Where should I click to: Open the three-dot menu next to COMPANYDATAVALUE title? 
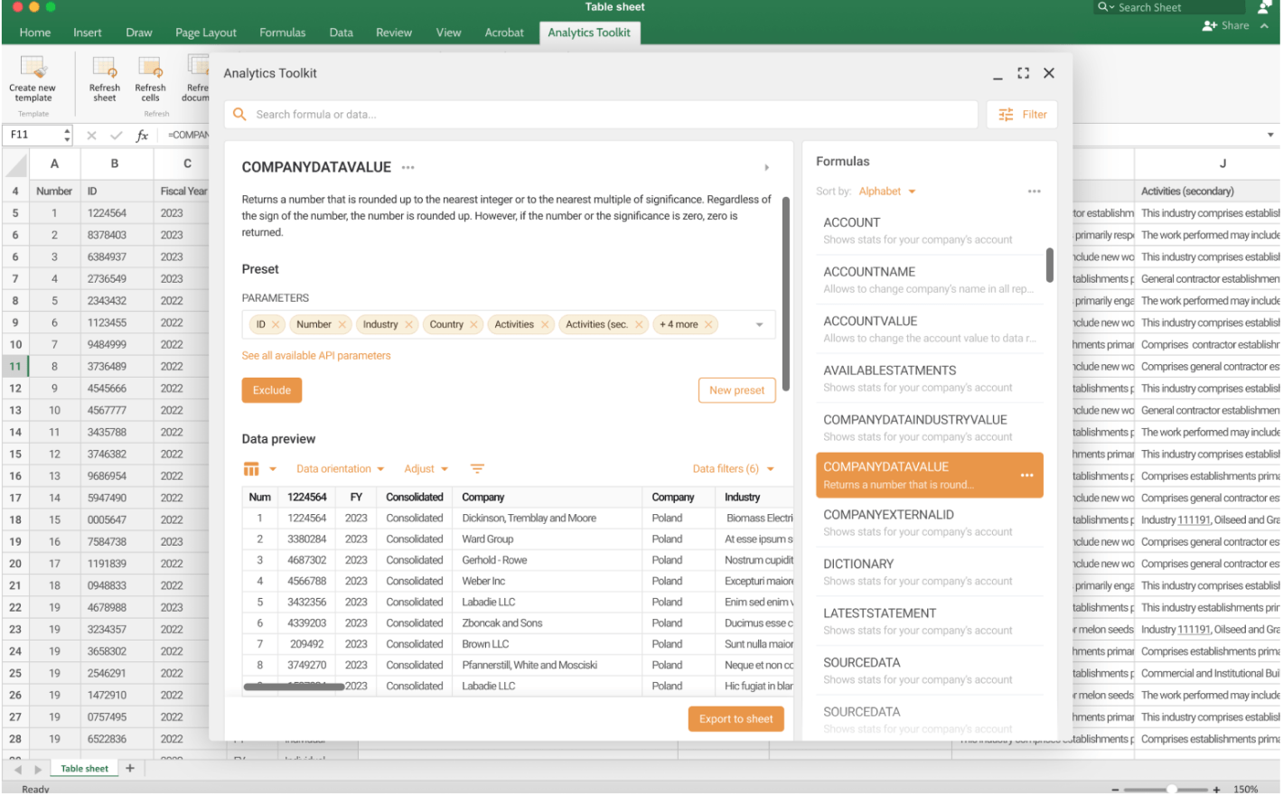pyautogui.click(x=408, y=168)
